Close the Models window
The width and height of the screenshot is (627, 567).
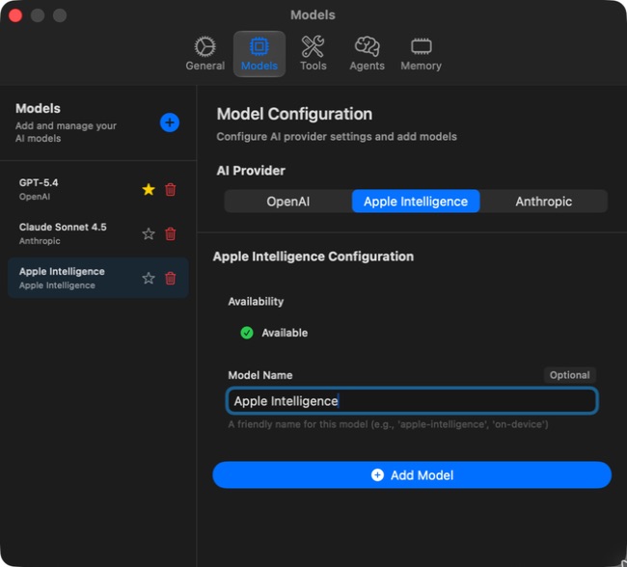click(15, 15)
